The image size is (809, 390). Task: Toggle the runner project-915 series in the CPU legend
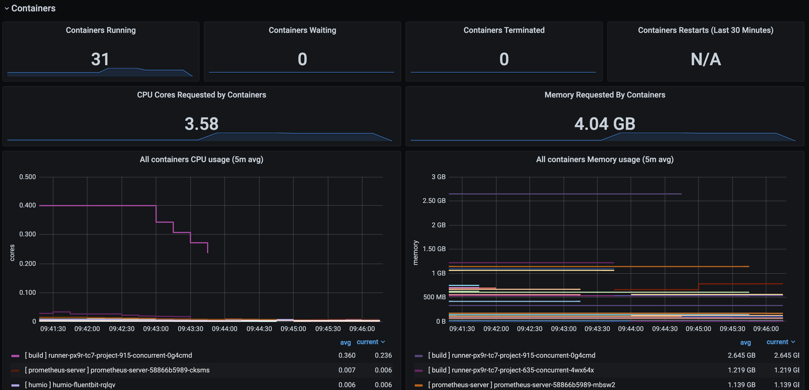108,355
